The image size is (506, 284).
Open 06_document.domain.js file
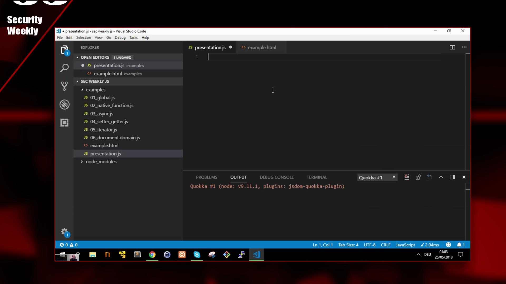point(128,138)
